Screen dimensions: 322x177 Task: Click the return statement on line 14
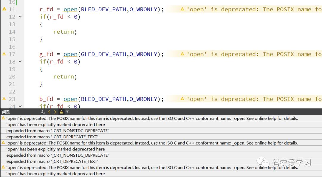click(65, 32)
